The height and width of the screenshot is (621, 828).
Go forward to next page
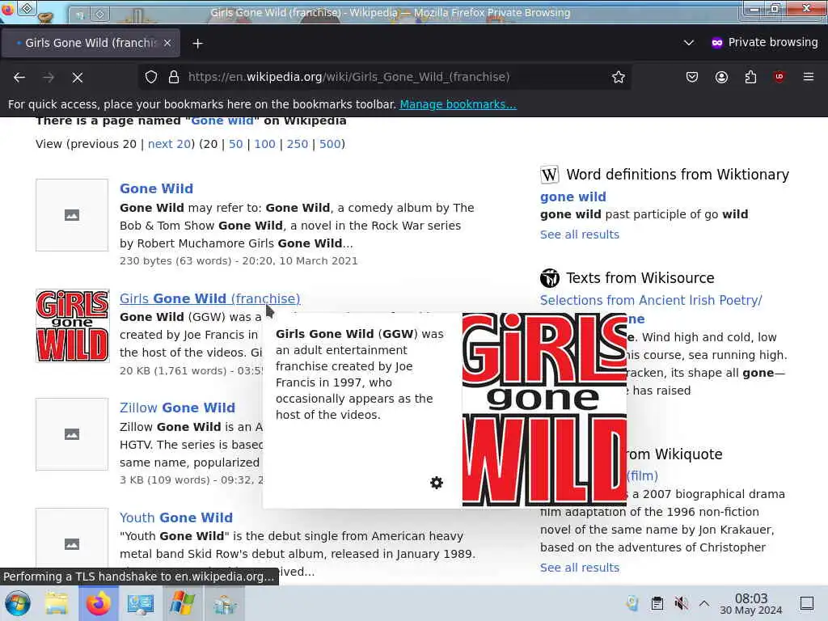point(49,78)
